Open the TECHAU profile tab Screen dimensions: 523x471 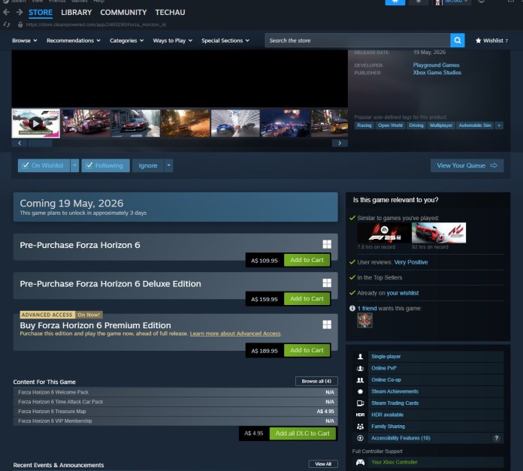tap(170, 12)
